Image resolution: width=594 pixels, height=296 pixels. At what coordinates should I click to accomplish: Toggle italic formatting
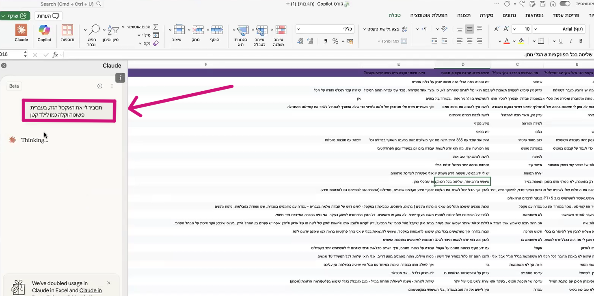pos(571,41)
